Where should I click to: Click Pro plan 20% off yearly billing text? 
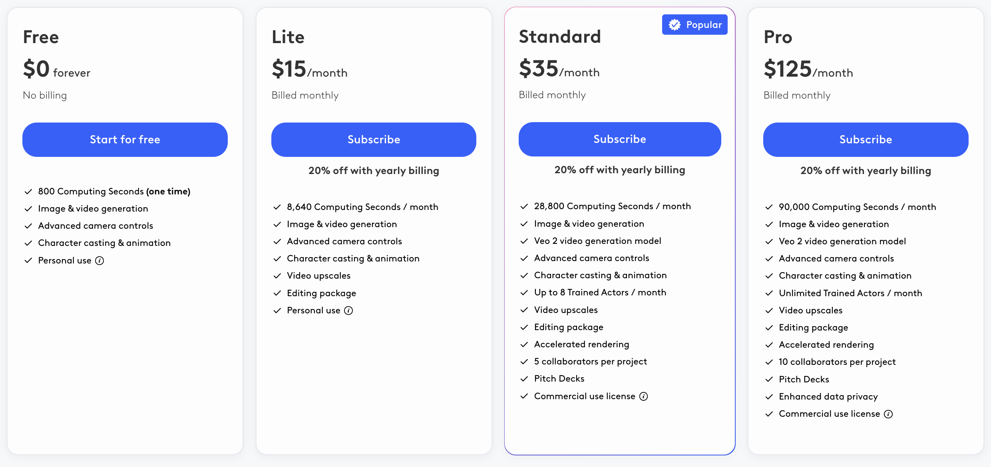[x=866, y=171]
